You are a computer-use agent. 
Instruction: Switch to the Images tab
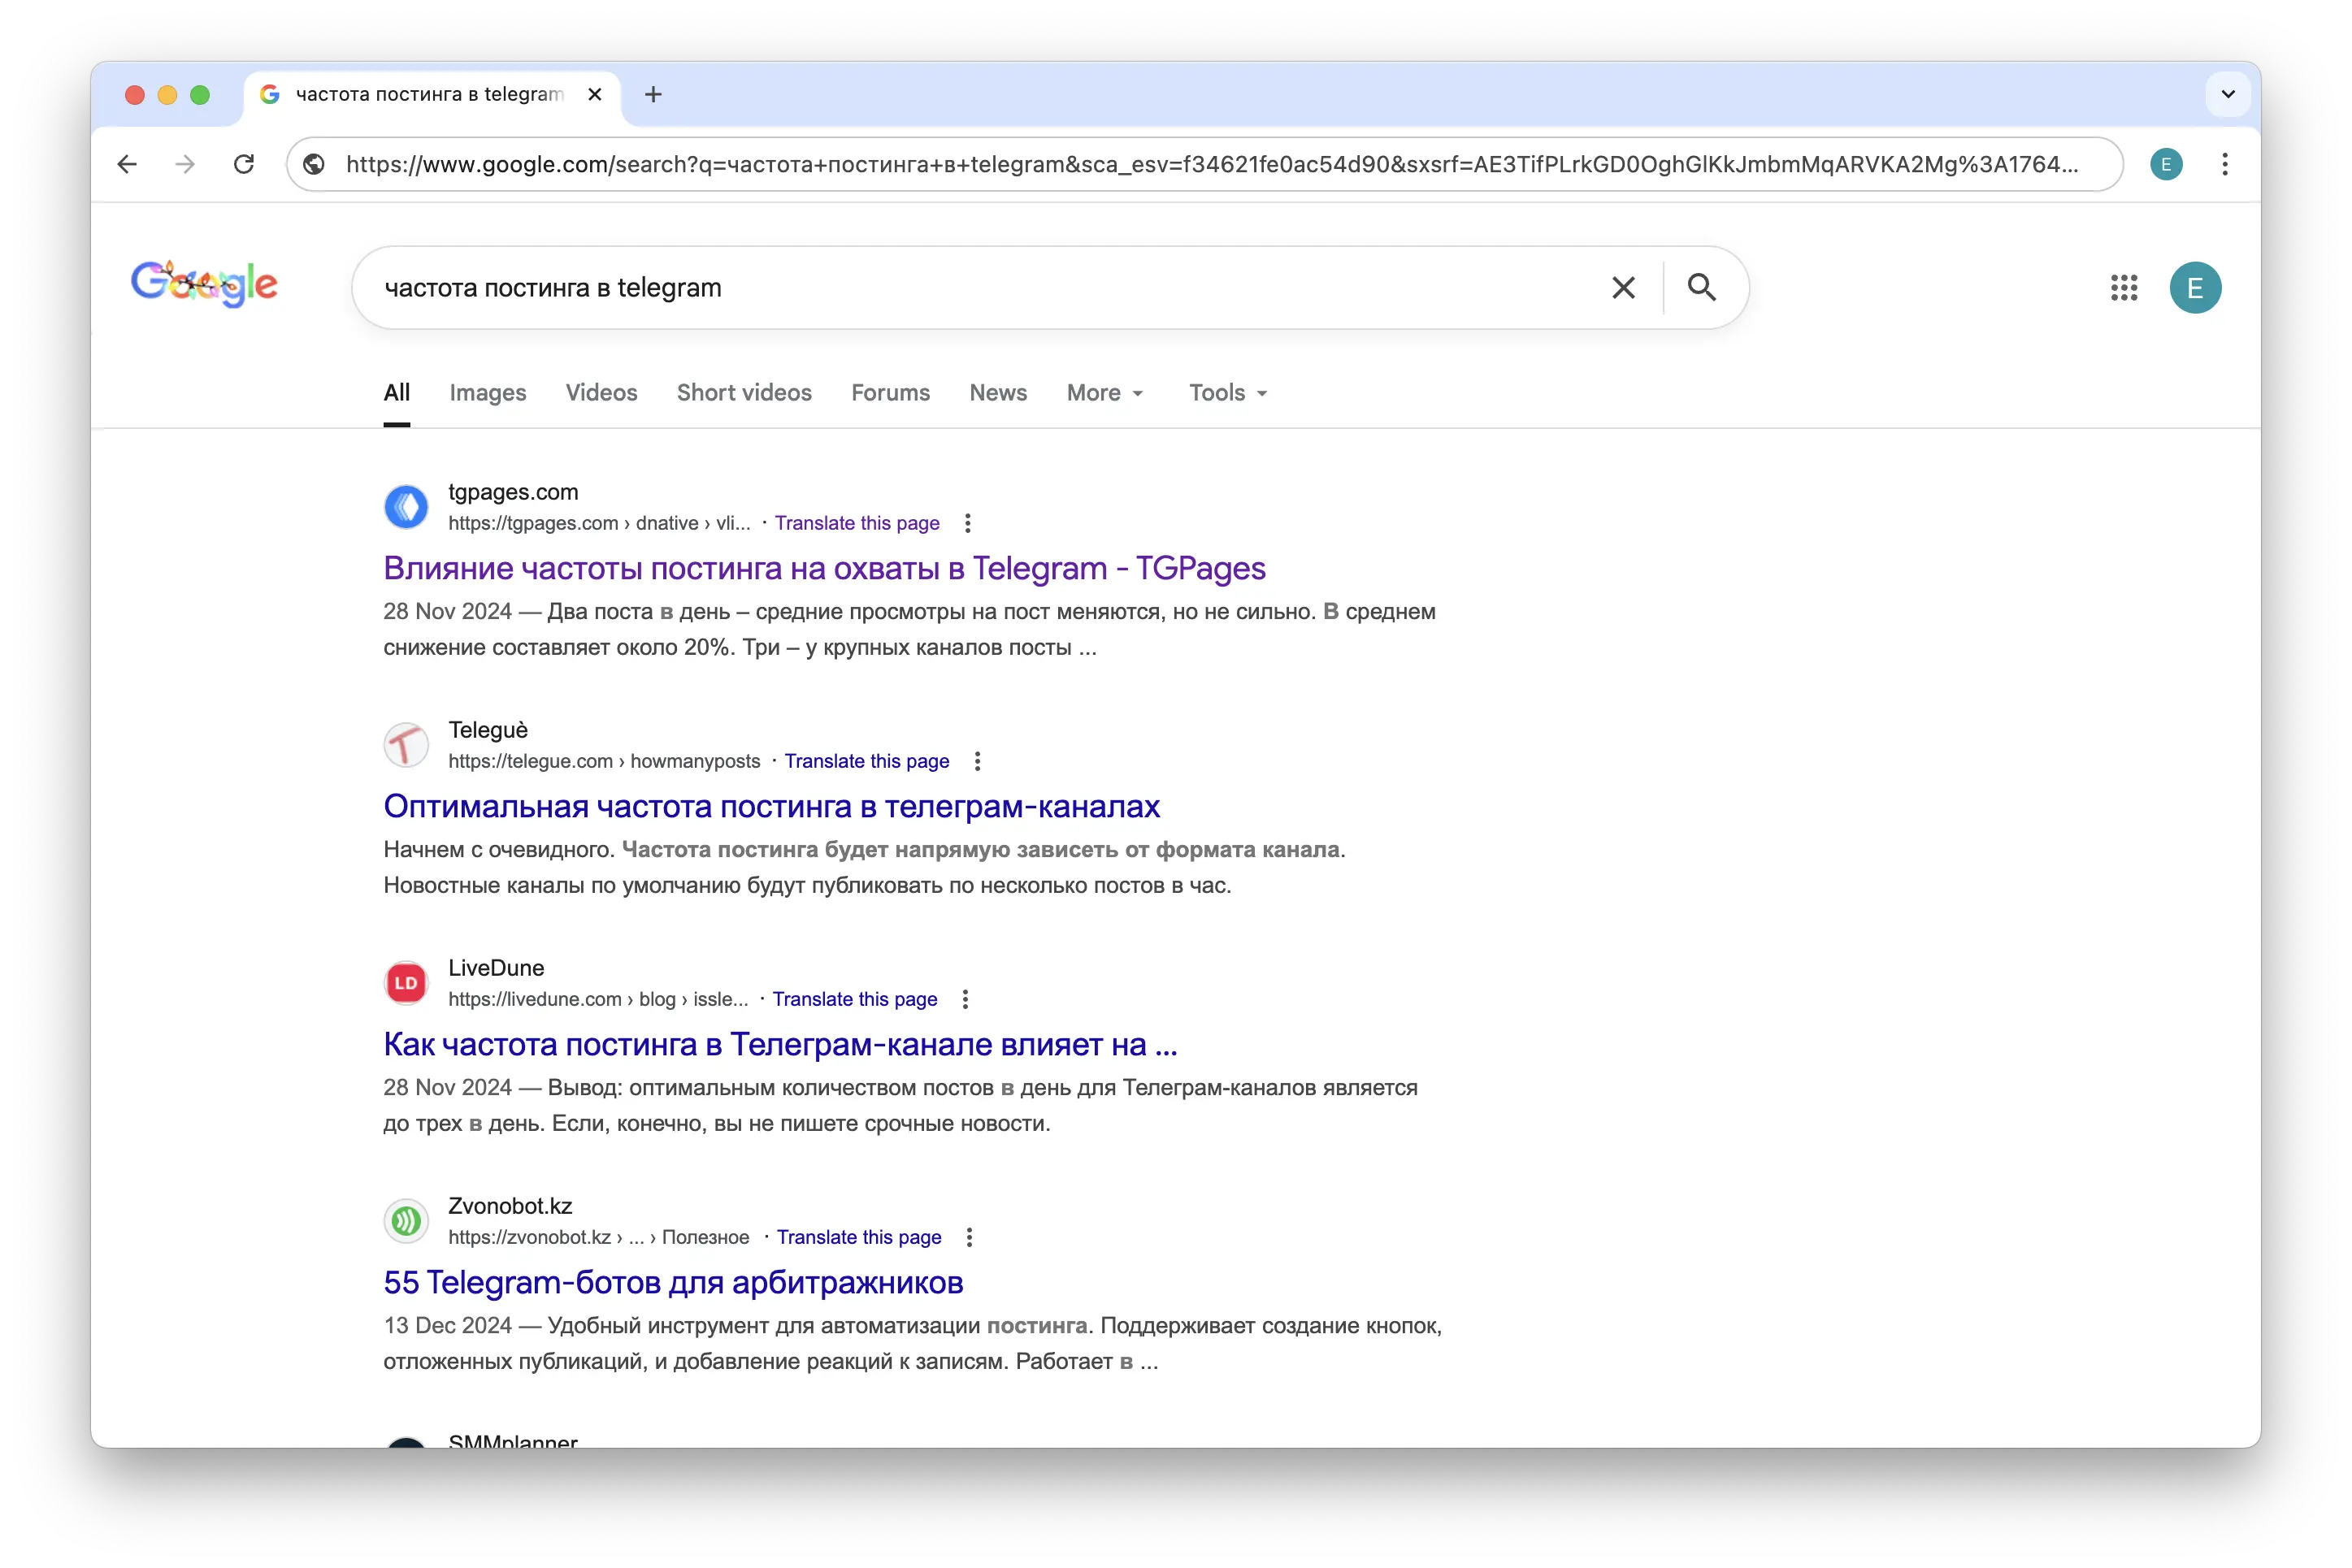pos(487,392)
